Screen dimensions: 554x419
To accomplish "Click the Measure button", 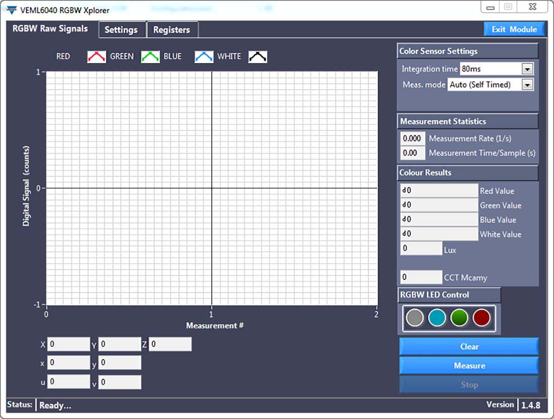I will click(469, 365).
